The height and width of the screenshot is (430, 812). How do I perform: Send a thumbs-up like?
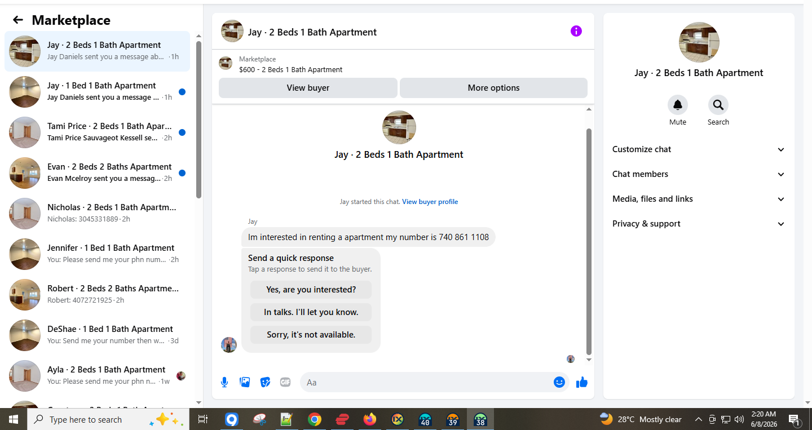582,382
